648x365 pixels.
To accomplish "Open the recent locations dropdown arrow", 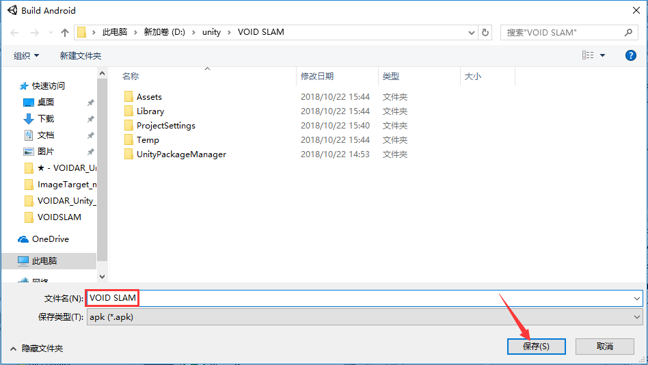I will [x=51, y=33].
